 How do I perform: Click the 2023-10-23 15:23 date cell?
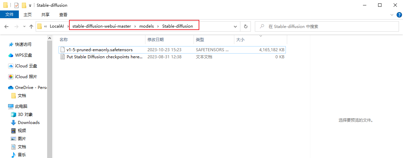coord(165,50)
